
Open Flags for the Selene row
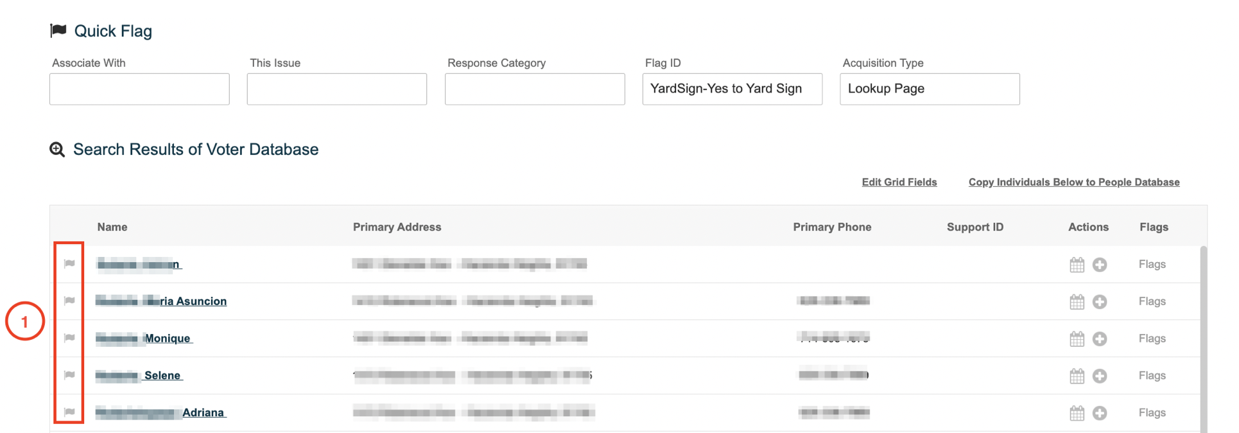pyautogui.click(x=1152, y=376)
